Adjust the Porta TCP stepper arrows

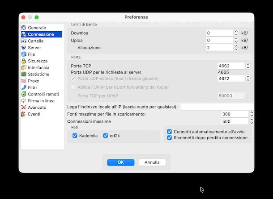[247, 66]
